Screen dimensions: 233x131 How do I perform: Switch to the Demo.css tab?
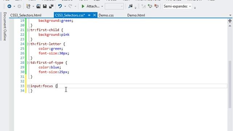click(x=106, y=15)
